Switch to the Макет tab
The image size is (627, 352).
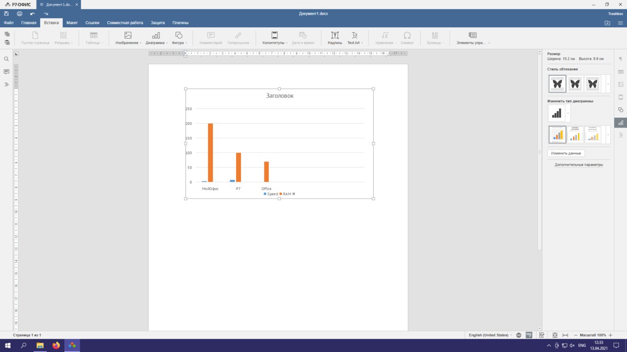pos(72,22)
